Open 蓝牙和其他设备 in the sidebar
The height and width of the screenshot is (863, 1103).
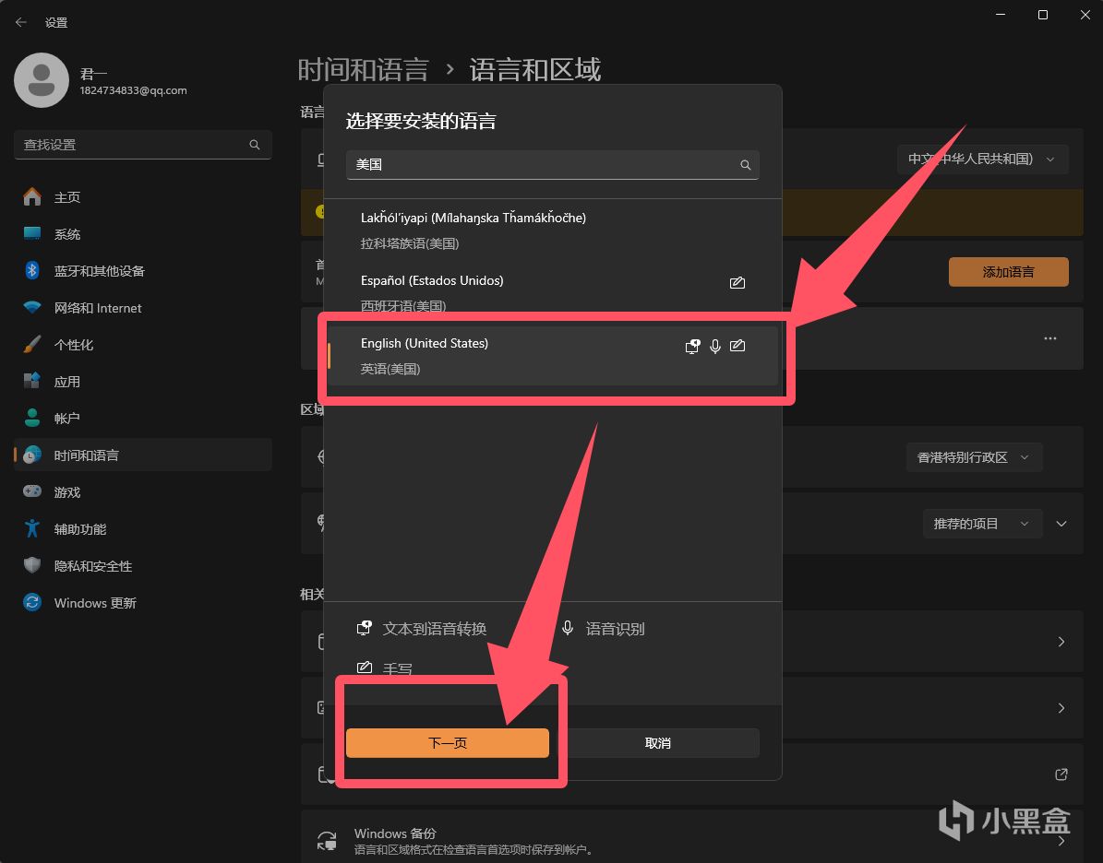(x=99, y=271)
